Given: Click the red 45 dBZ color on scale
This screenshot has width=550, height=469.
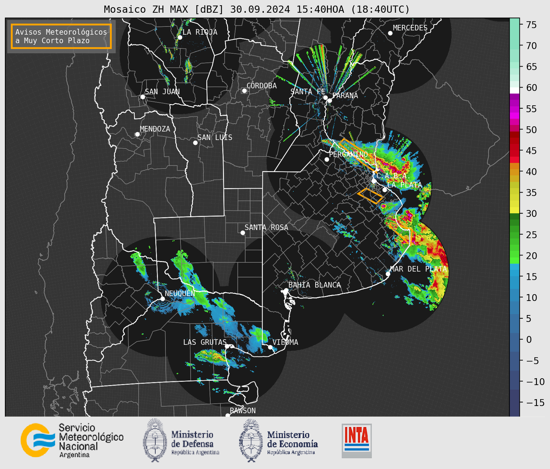Looking at the screenshot, I should 514,151.
